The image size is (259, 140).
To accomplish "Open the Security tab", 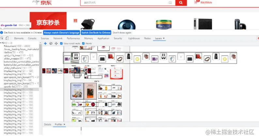I will [x=118, y=38].
